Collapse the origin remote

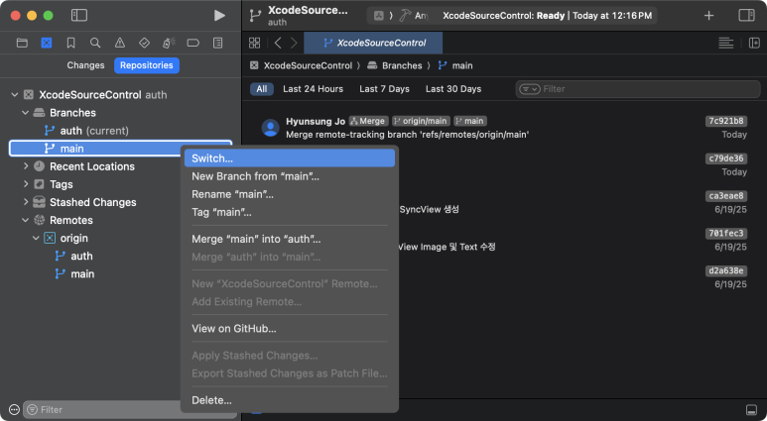[36, 239]
